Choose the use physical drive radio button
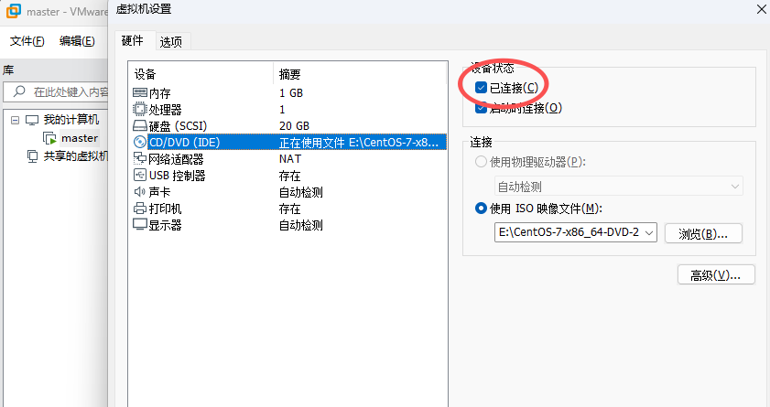Viewport: 770px width, 407px height. point(481,161)
